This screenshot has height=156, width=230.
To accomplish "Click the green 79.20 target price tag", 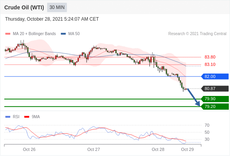I will coord(215,106).
